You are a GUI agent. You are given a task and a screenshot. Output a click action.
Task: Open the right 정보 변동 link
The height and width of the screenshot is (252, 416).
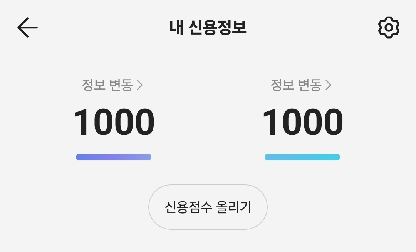click(x=296, y=85)
